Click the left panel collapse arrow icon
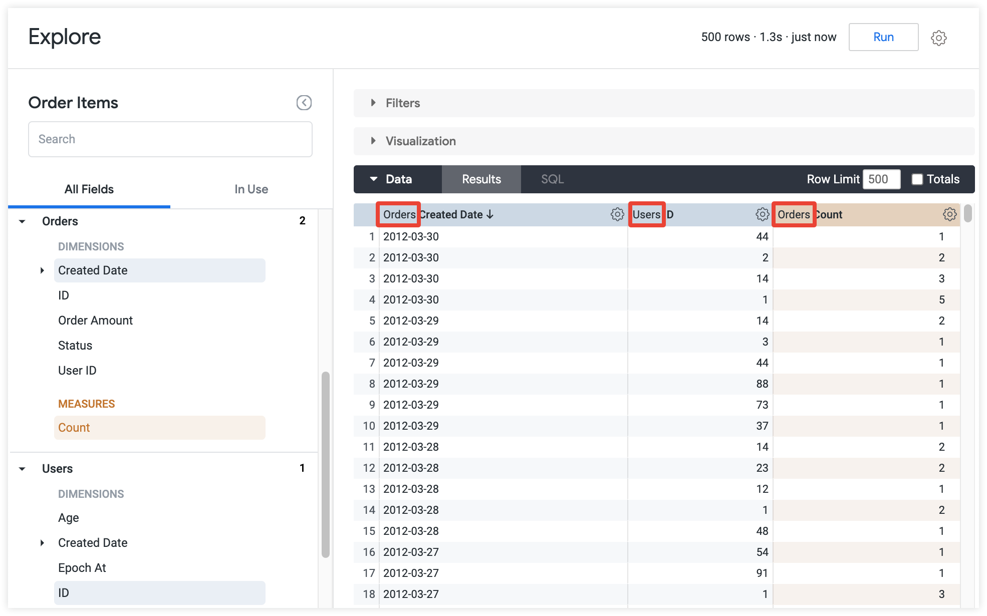Image resolution: width=987 pixels, height=616 pixels. [303, 103]
